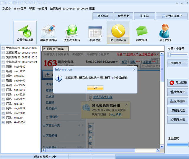Expand the kke15030@163.com account dropdown

116,62
